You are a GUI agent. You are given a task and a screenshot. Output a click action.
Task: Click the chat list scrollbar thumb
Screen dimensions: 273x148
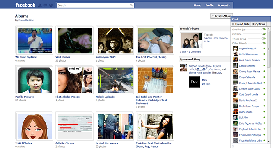pos(269,49)
